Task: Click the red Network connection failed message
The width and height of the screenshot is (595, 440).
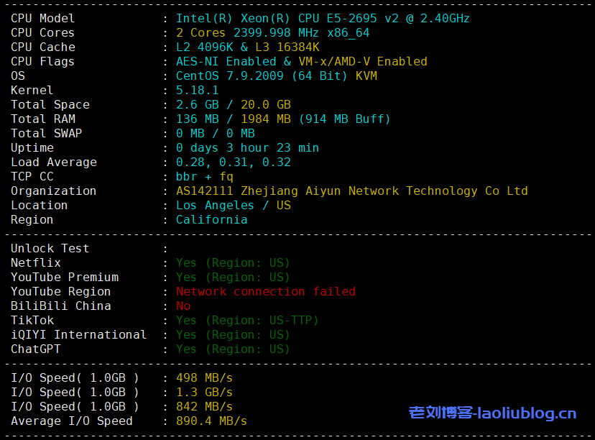Action: 265,292
